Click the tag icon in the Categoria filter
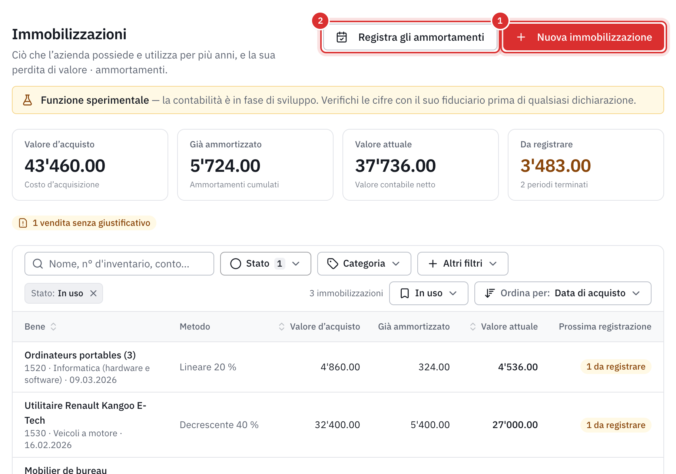The width and height of the screenshot is (676, 474). click(x=332, y=264)
